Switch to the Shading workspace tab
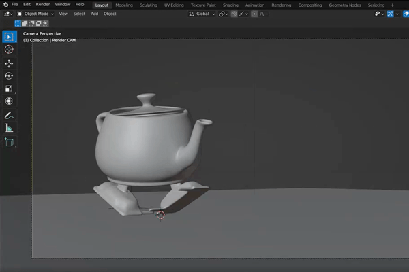Viewport: 409px width, 272px height. [x=230, y=5]
